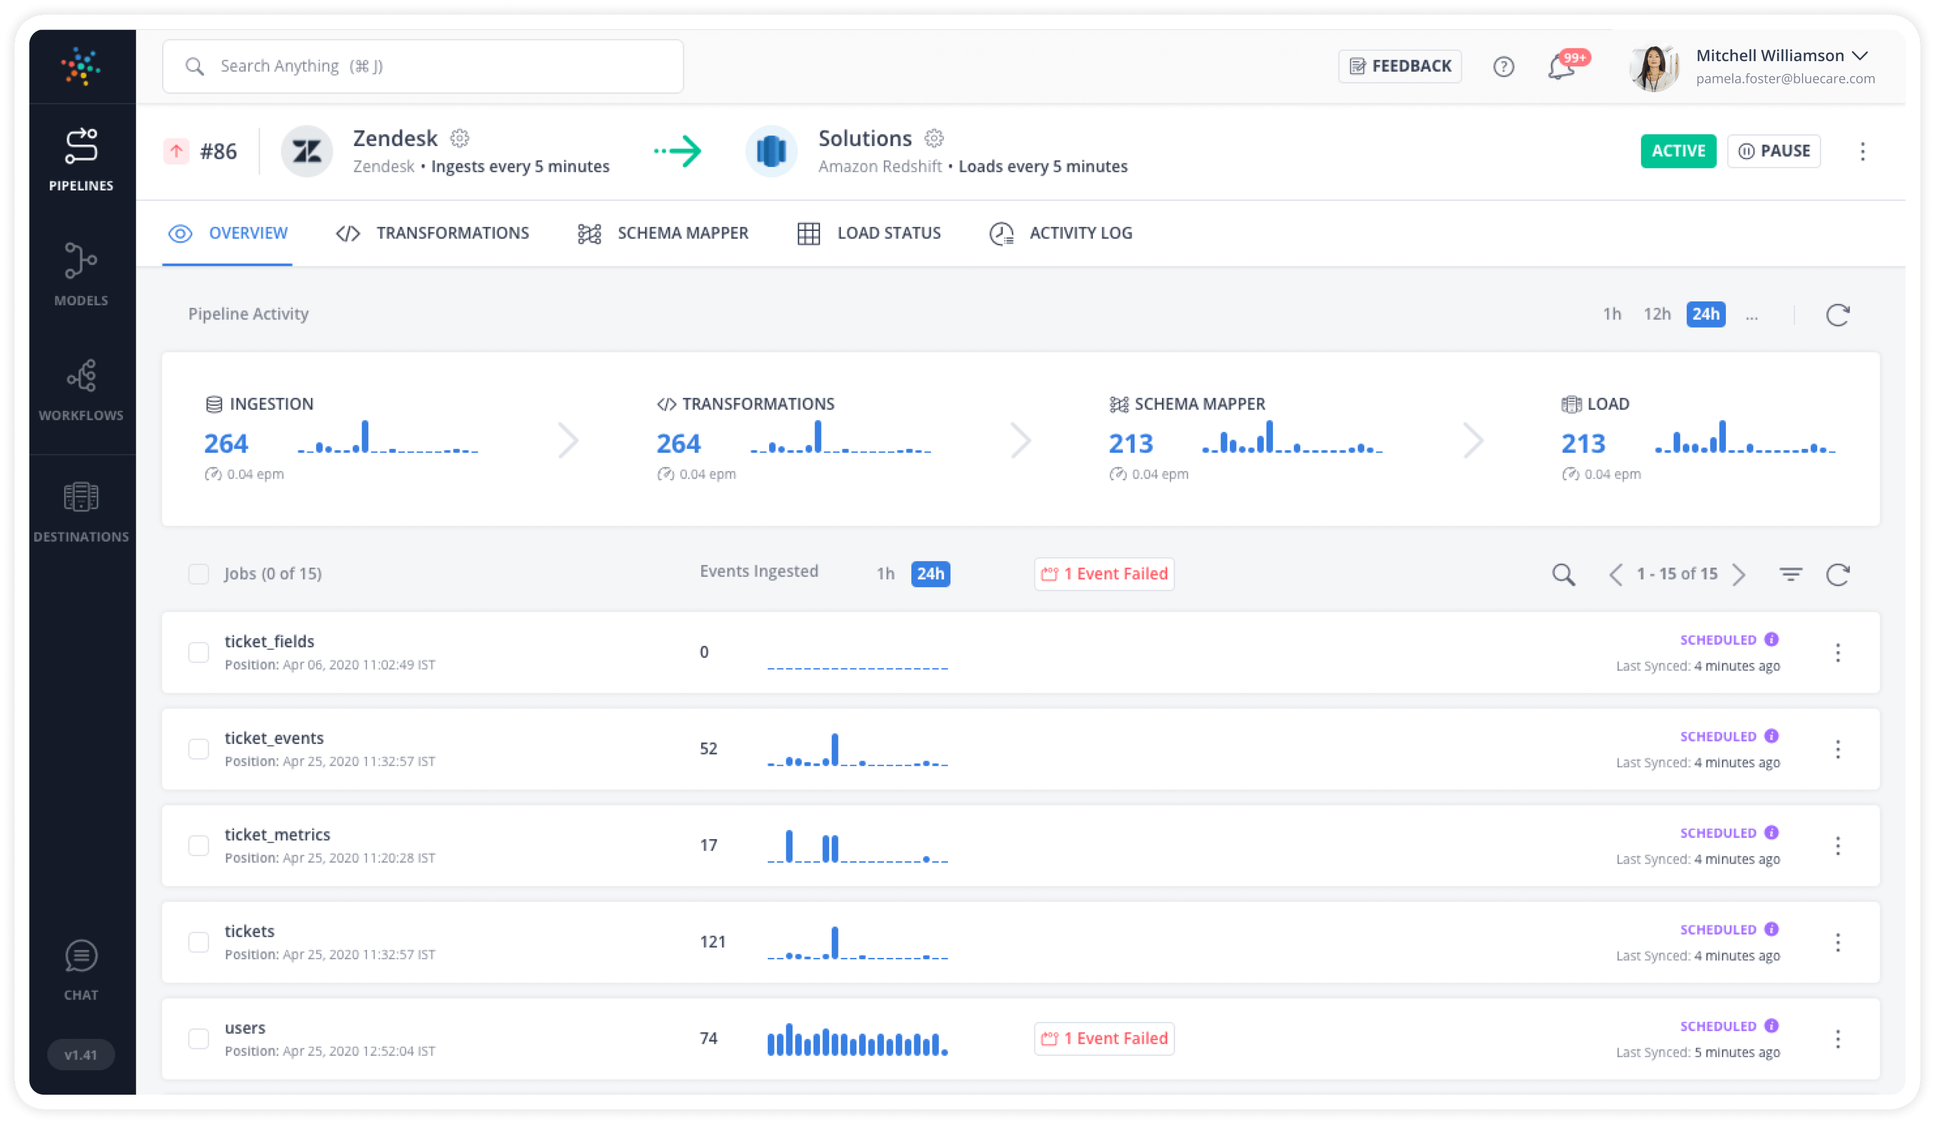Click the Feedback button
The height and width of the screenshot is (1124, 1935).
click(x=1399, y=66)
